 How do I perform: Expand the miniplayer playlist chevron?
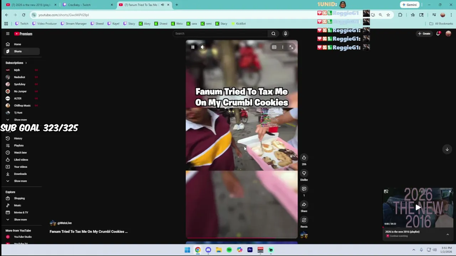click(447, 234)
